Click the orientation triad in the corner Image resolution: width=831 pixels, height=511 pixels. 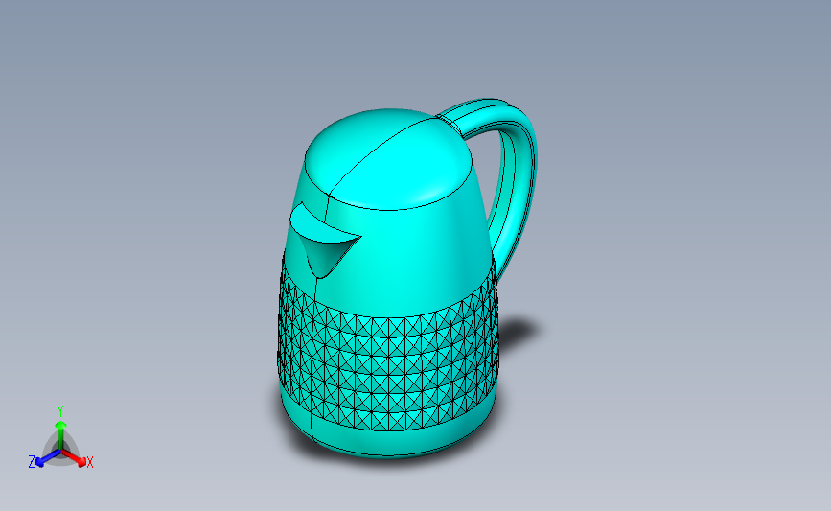pos(60,438)
